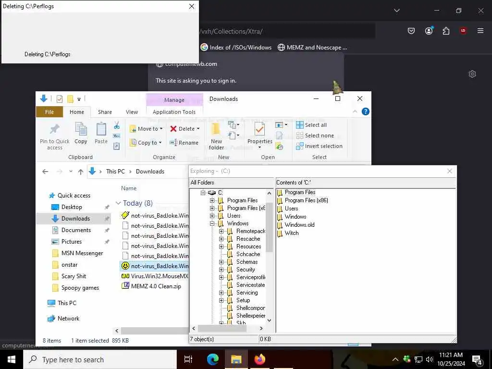Image resolution: width=492 pixels, height=369 pixels.
Task: Select Windows.old in Contents of C:
Action: pos(295,225)
